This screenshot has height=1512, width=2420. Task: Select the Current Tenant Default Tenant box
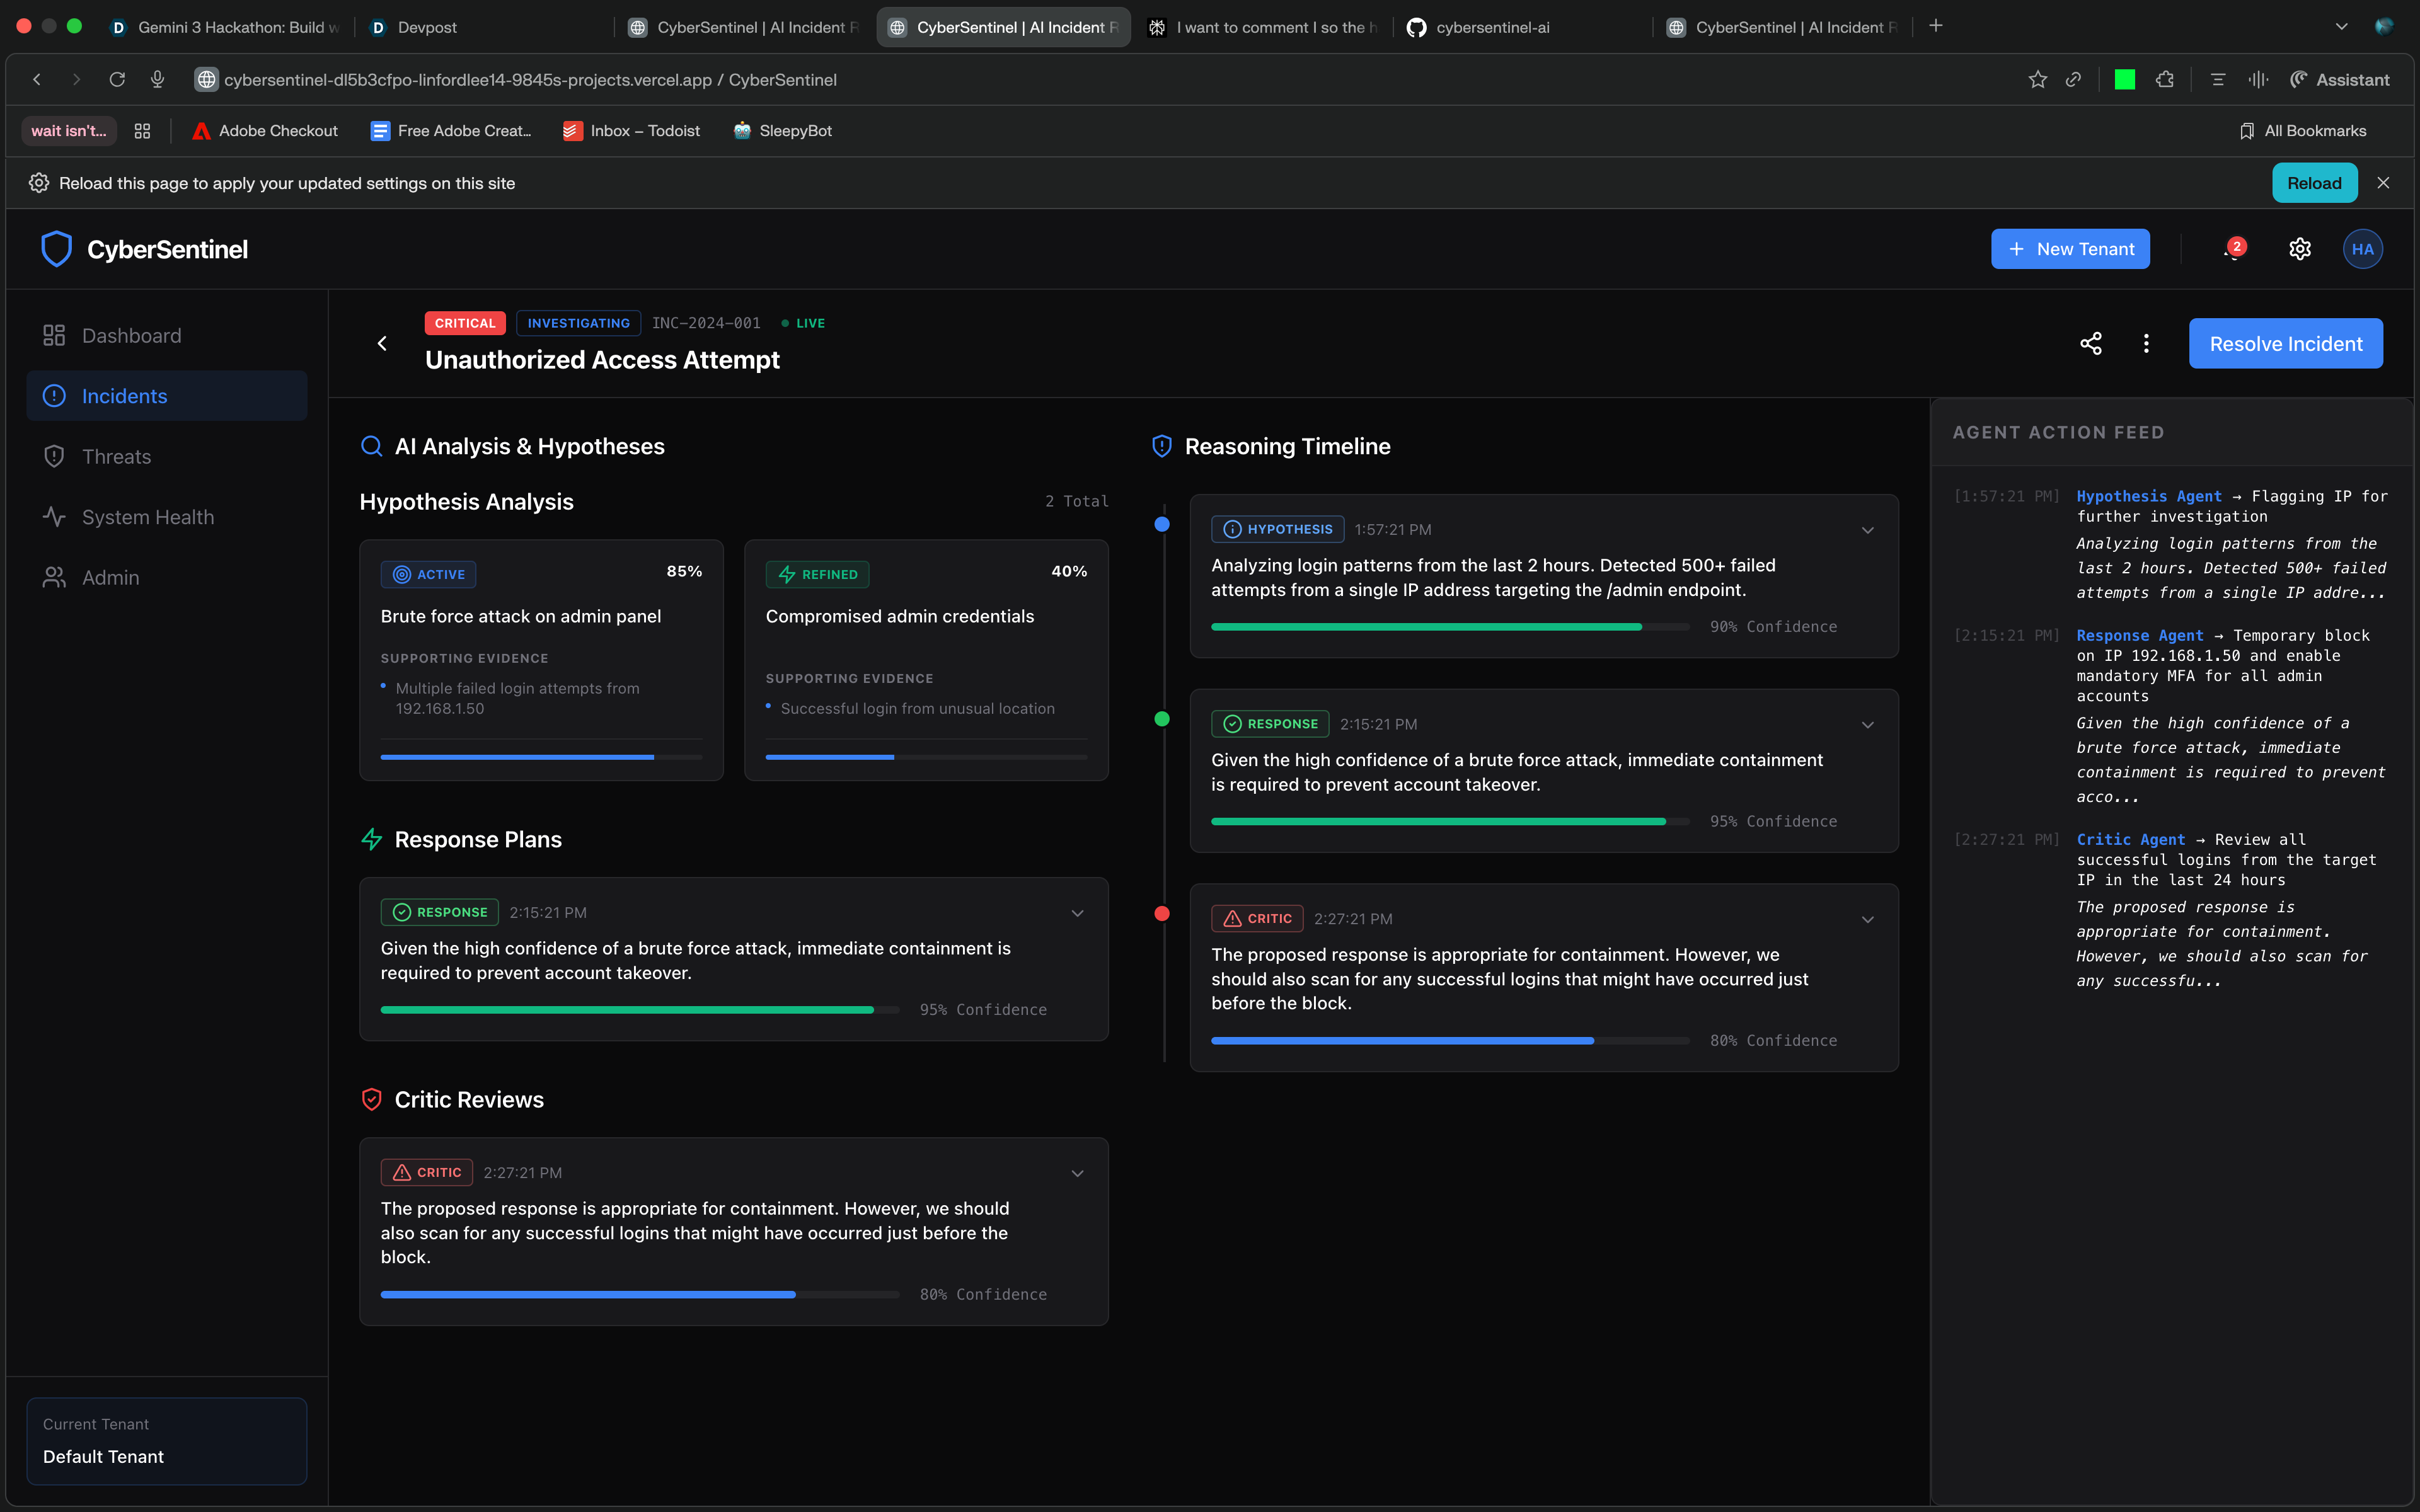(x=166, y=1440)
